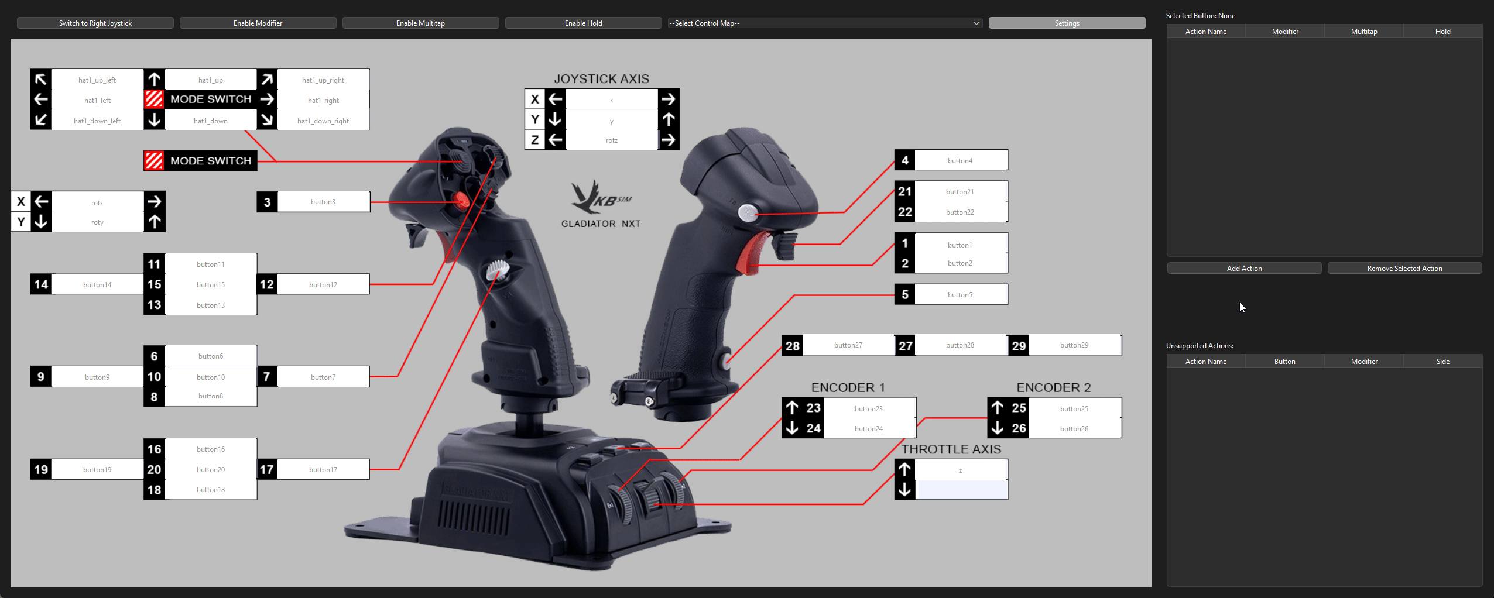Image resolution: width=1494 pixels, height=598 pixels.
Task: Select the button15 center field
Action: point(211,284)
